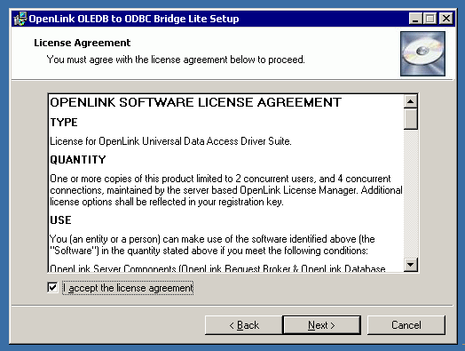Image resolution: width=465 pixels, height=351 pixels.
Task: Click the OPENLINK SOFTWARE LICENSE AGREEMENT heading
Action: (196, 102)
